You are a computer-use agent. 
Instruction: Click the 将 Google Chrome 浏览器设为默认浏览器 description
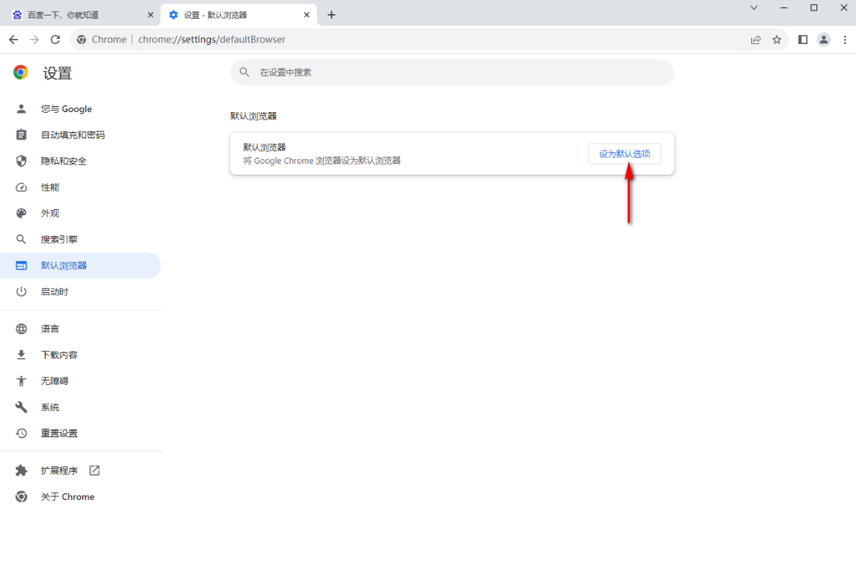tap(321, 161)
